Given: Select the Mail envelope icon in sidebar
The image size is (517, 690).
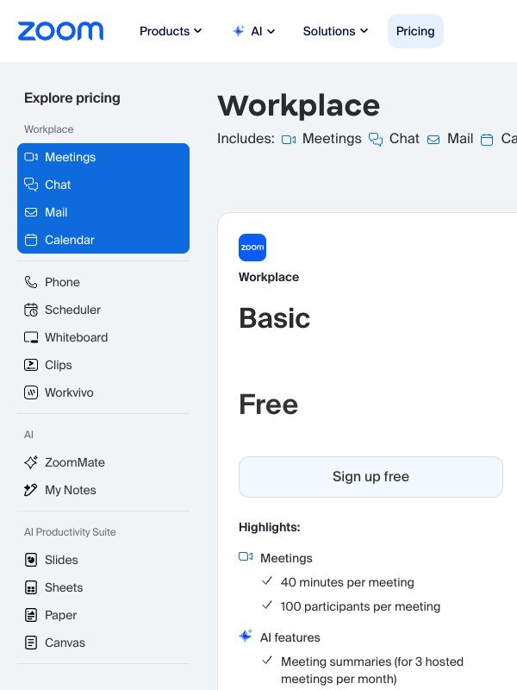Looking at the screenshot, I should [31, 212].
